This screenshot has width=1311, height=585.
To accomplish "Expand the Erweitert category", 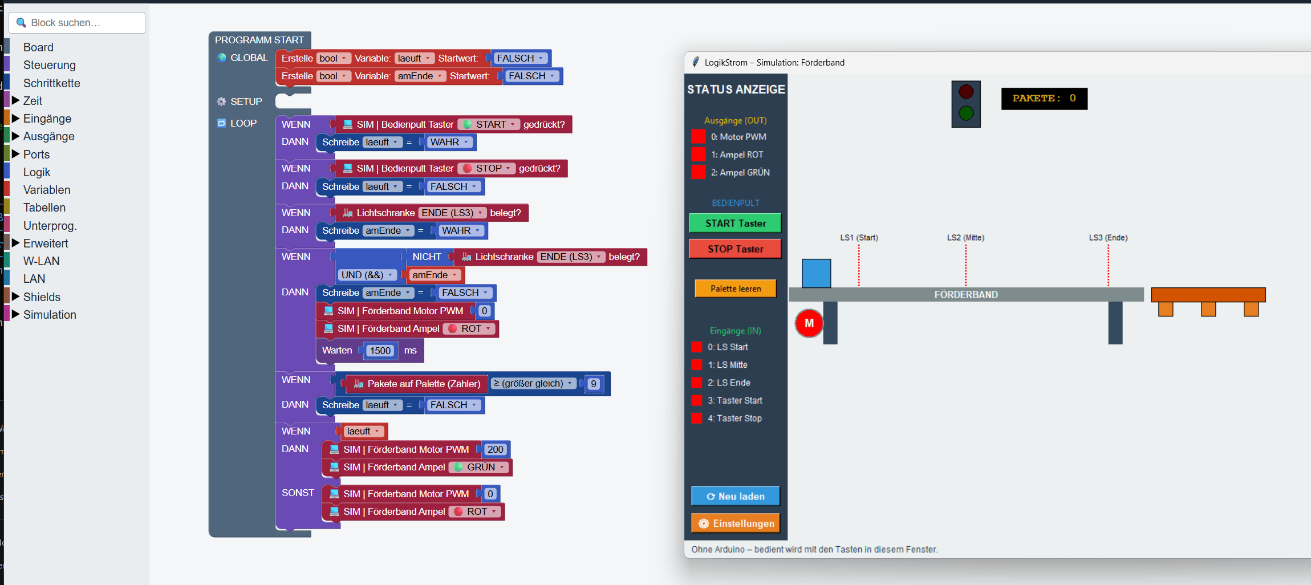I will tap(16, 243).
